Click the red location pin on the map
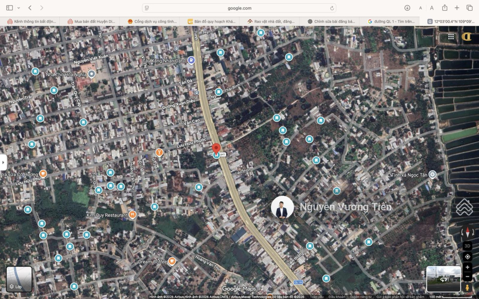The width and height of the screenshot is (479, 299). [216, 148]
